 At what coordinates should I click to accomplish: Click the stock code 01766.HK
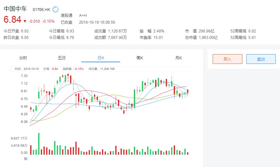(x=41, y=10)
